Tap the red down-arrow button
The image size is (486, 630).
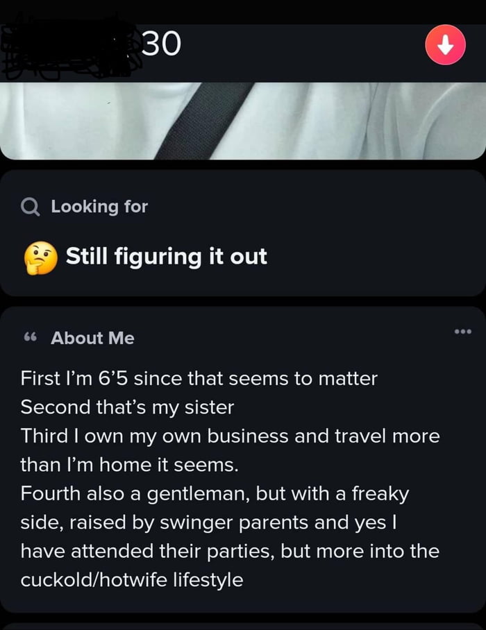pos(445,45)
